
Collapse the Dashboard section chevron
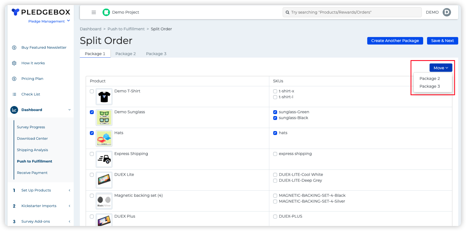tap(70, 110)
